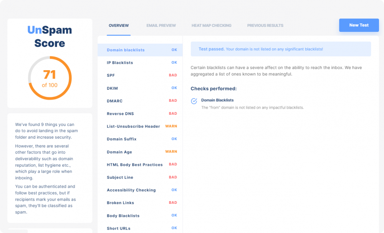Select the DKIM check row
The height and width of the screenshot is (233, 384).
point(140,88)
